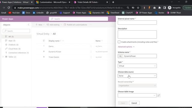Enable attachments including notes and files
Viewport: 192px width, 108px height.
coord(119,42)
